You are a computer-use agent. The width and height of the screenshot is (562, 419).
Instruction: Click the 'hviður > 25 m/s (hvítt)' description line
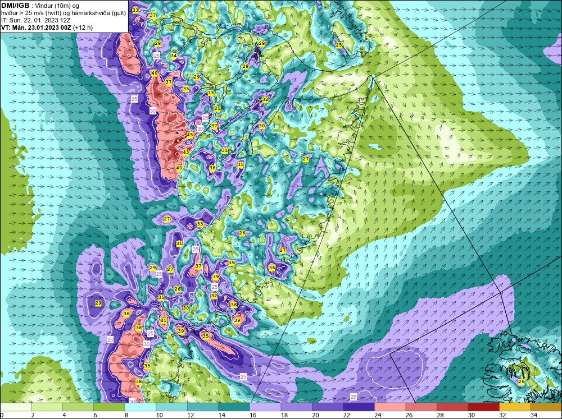pos(64,13)
